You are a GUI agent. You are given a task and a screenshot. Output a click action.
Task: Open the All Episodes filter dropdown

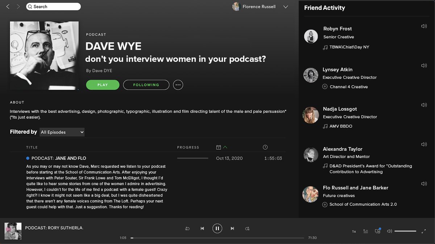click(x=62, y=132)
